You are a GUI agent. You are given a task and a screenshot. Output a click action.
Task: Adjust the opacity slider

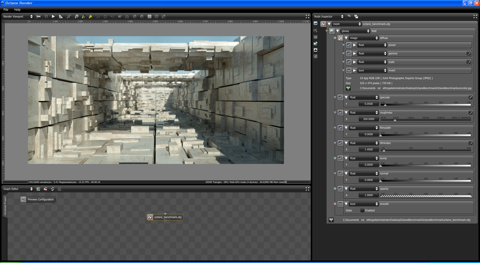click(425, 195)
